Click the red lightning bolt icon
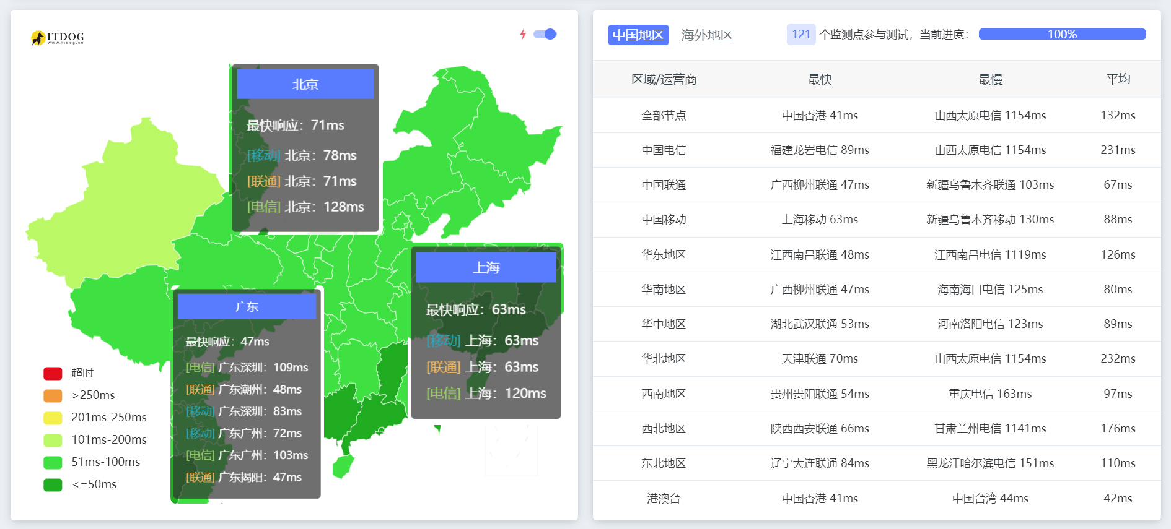Screen dimensions: 1171x529 [523, 34]
